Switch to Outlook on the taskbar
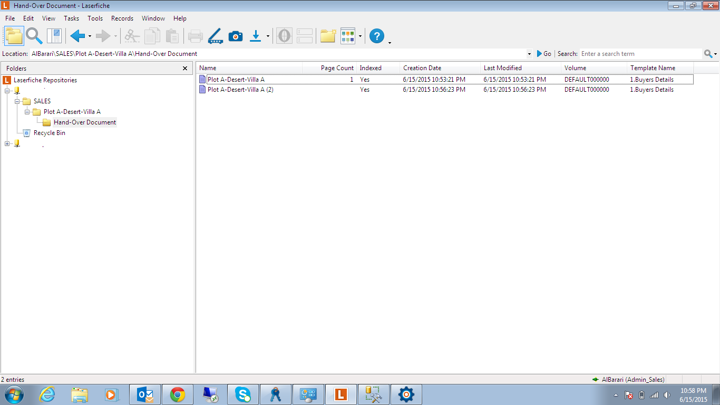The width and height of the screenshot is (720, 405). pyautogui.click(x=145, y=394)
